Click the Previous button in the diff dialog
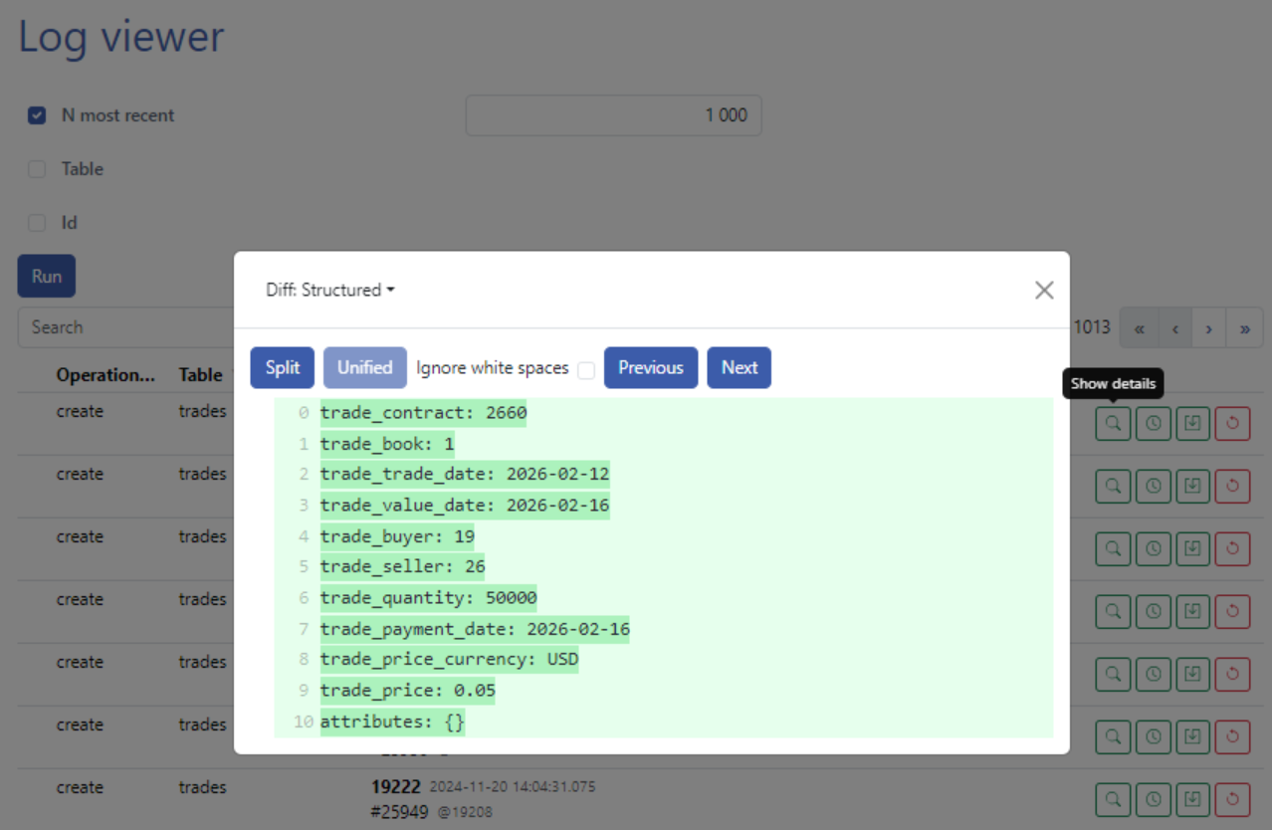 coord(651,367)
